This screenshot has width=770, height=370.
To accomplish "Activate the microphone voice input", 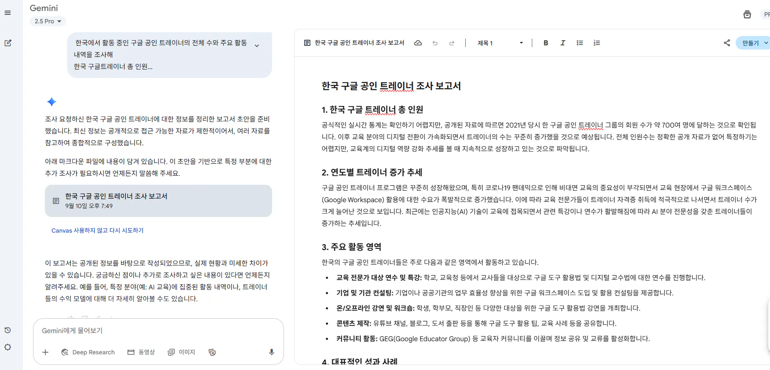I will (272, 352).
